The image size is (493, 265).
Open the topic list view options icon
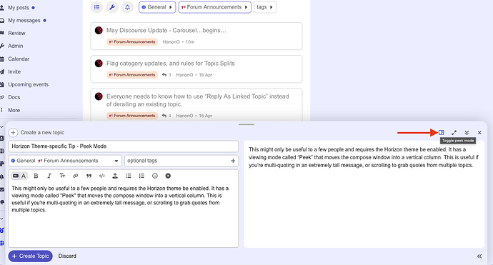coord(97,7)
